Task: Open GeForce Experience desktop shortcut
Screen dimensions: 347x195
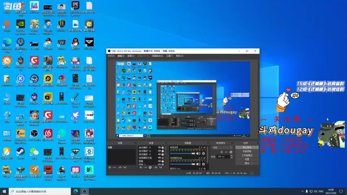Action: pos(20,27)
